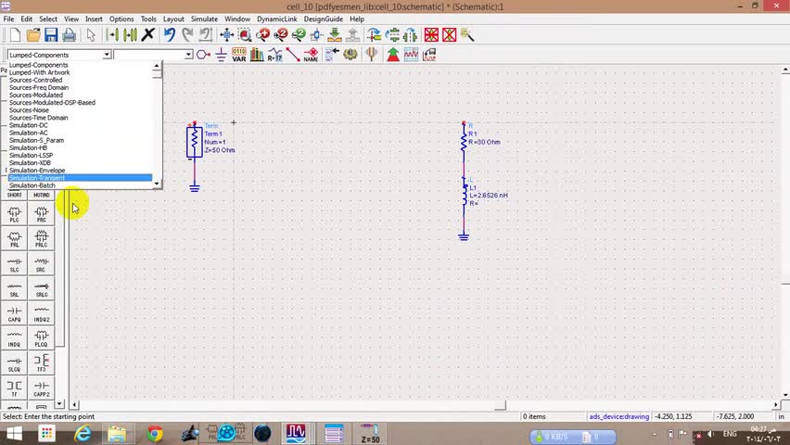Click the Tune Parameters fork icon
Image resolution: width=790 pixels, height=445 pixels.
tap(372, 55)
